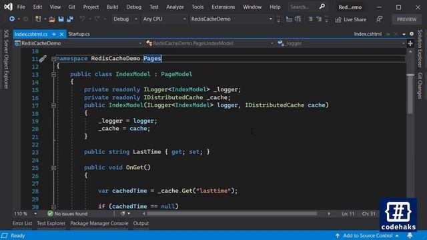Click the New Project toolbar icon
Screen dimensions: 427x240
click(38, 19)
